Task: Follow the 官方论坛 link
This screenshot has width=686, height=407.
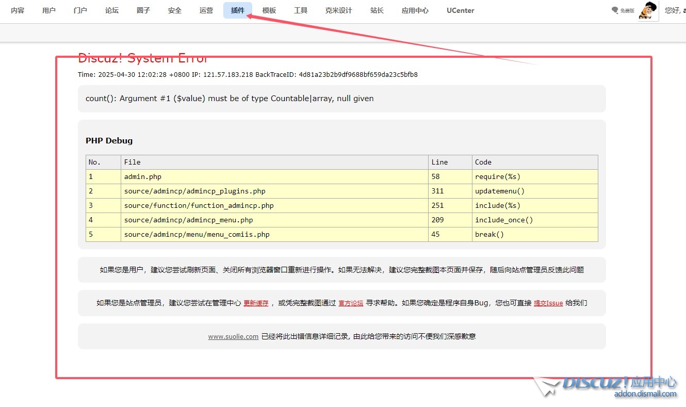Action: click(351, 303)
